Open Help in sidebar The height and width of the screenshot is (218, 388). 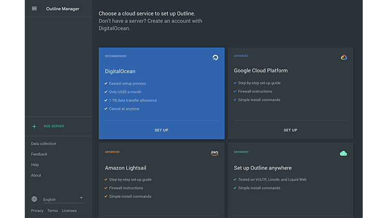(35, 164)
